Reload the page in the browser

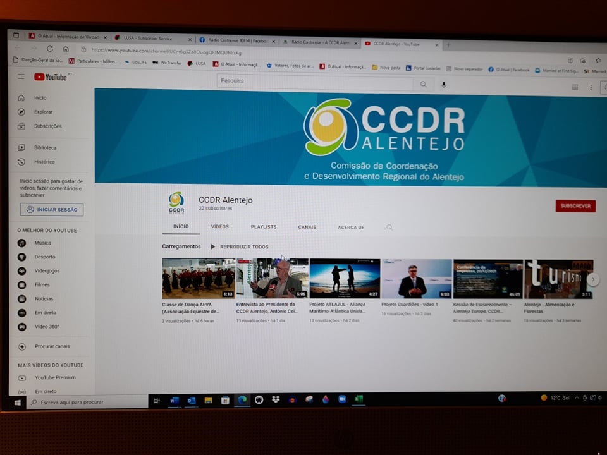50,49
